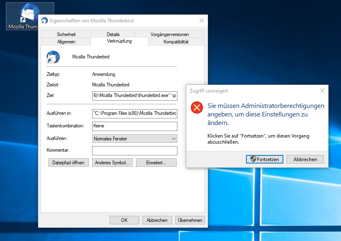Screen dimensions: 341x241
Task: Click the Zugriff verweigert dialog title
Action: (x=209, y=91)
